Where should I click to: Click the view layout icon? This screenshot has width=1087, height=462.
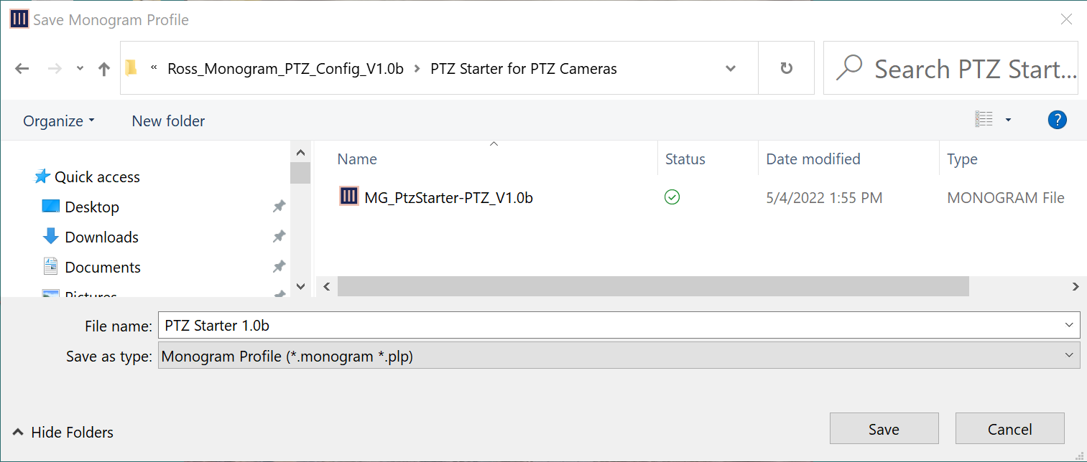pos(984,121)
